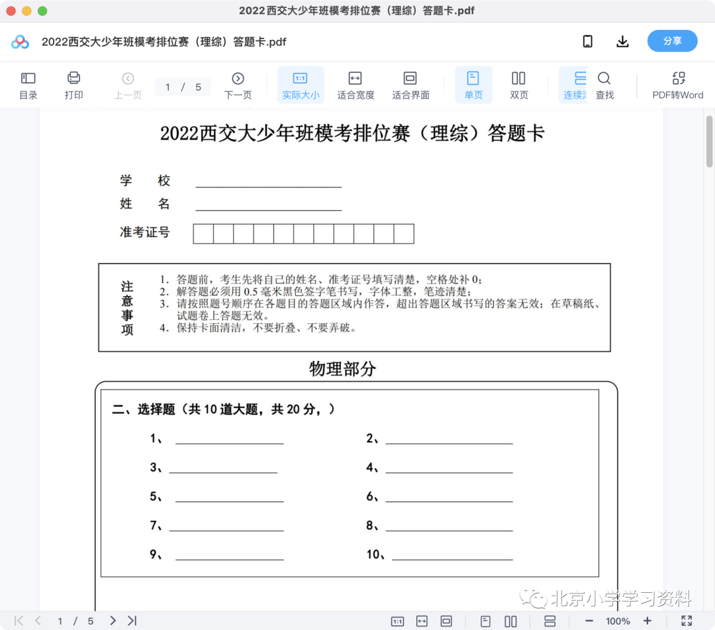Switch to single page view (单页)
Screen dimensions: 715x630
point(473,85)
